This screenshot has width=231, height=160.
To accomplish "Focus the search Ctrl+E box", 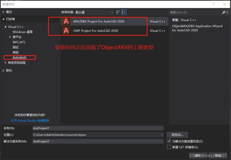I will 195,12.
